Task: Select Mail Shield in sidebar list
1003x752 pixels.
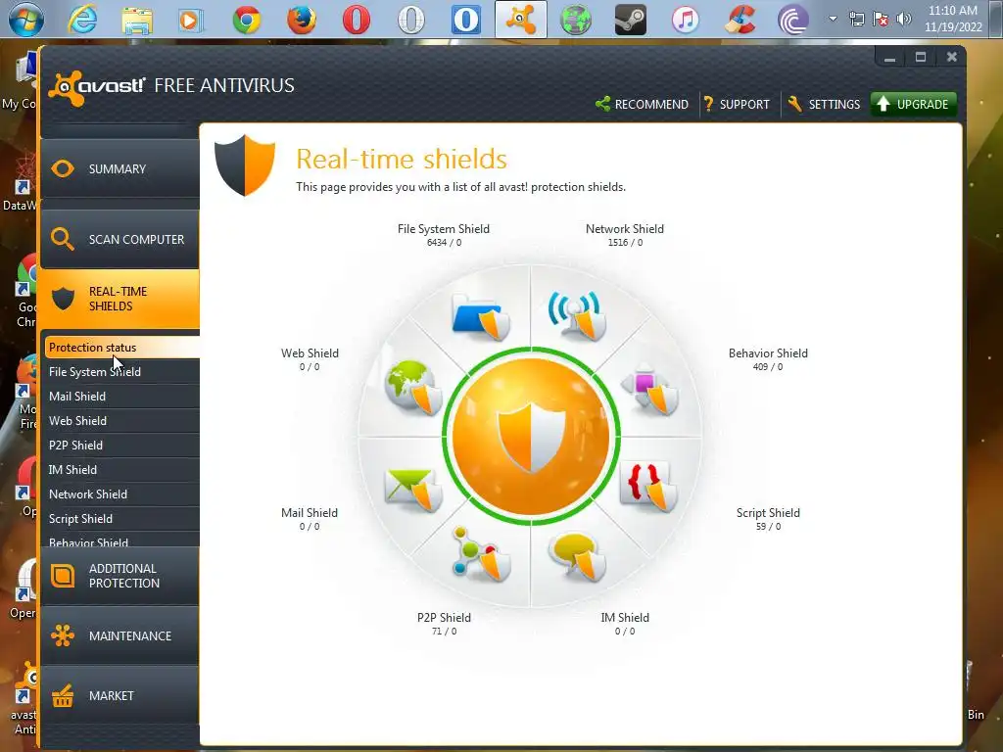Action: click(x=122, y=397)
